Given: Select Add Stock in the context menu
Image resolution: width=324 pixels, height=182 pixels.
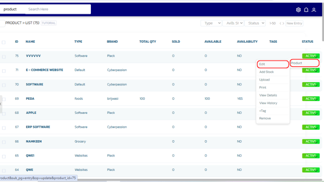Looking at the screenshot, I should click(x=267, y=72).
